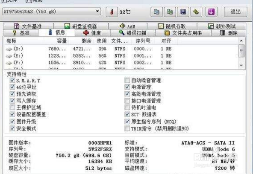Toggle the 接口电源管理 checkbox
The width and height of the screenshot is (253, 174).
pos(127,101)
